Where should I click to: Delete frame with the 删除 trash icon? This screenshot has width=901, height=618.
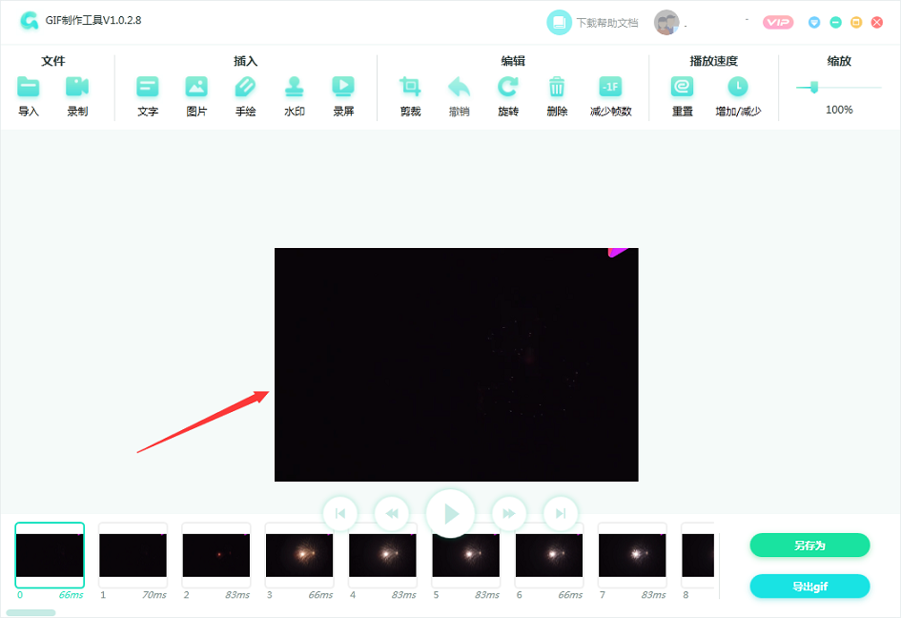pos(557,88)
